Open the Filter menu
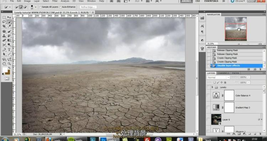This screenshot has height=141, width=267. (55, 1)
